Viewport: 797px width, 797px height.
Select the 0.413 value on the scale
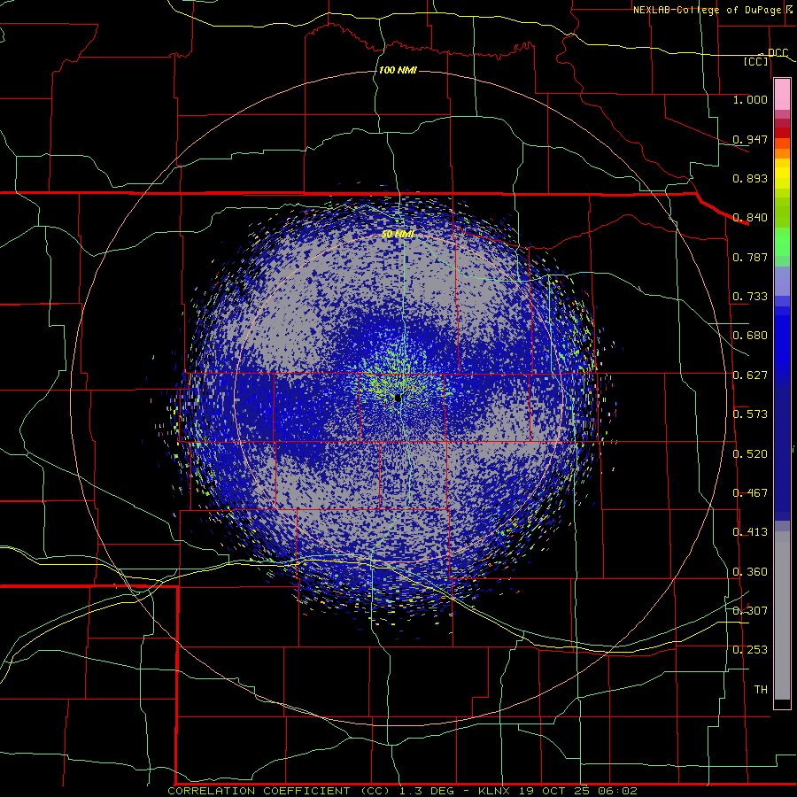click(x=750, y=532)
